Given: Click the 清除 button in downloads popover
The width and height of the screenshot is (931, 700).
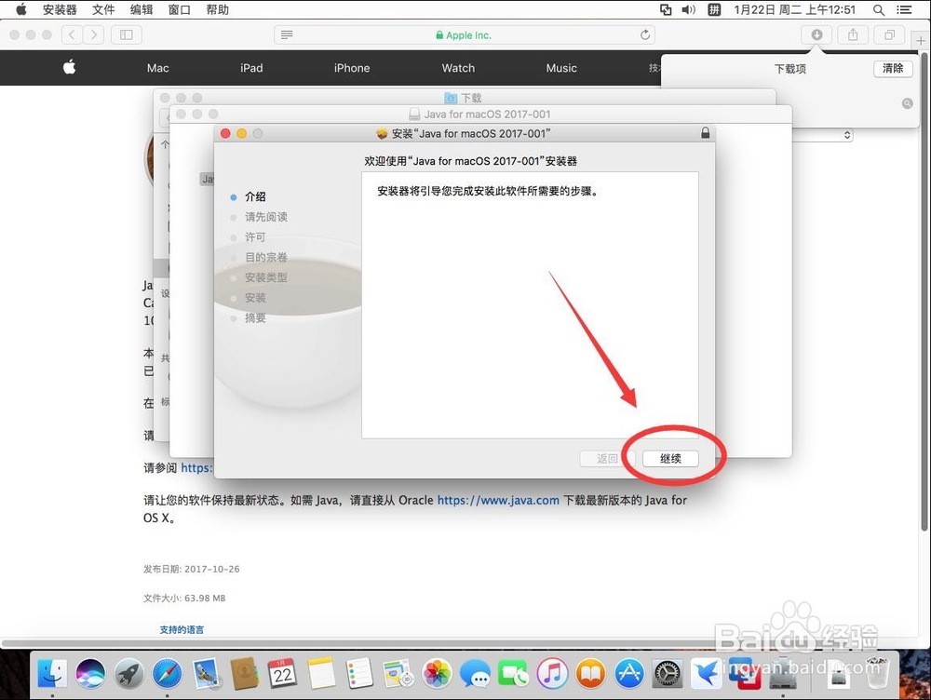Looking at the screenshot, I should click(891, 67).
